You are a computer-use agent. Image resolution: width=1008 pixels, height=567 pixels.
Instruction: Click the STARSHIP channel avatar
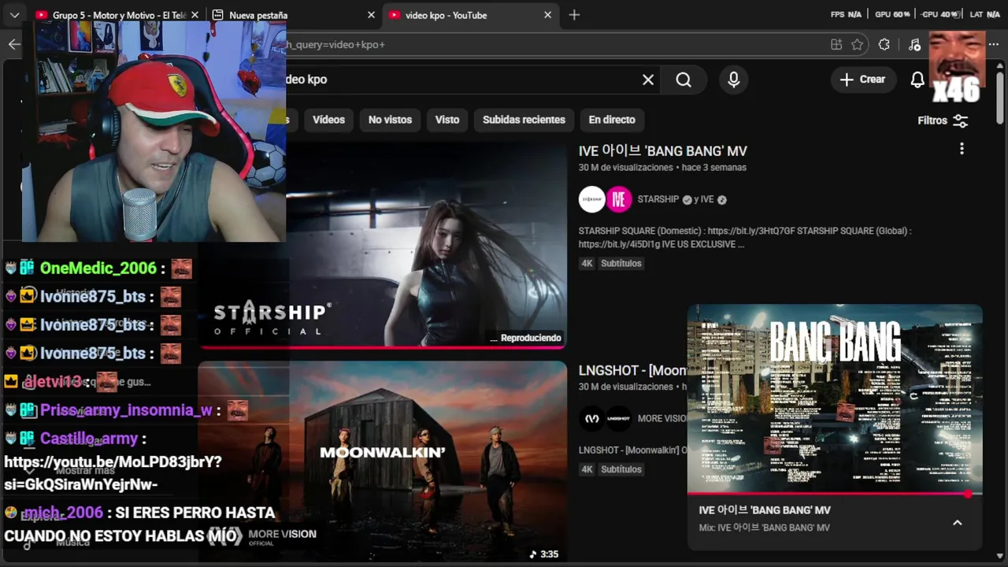tap(591, 199)
